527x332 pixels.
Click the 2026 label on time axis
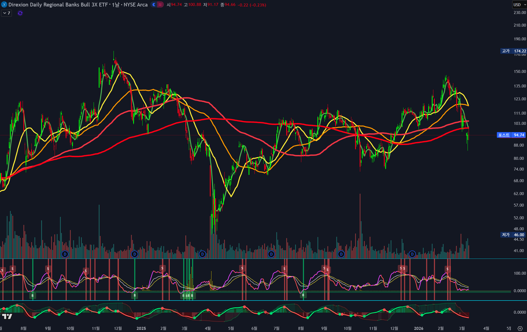coord(419,328)
